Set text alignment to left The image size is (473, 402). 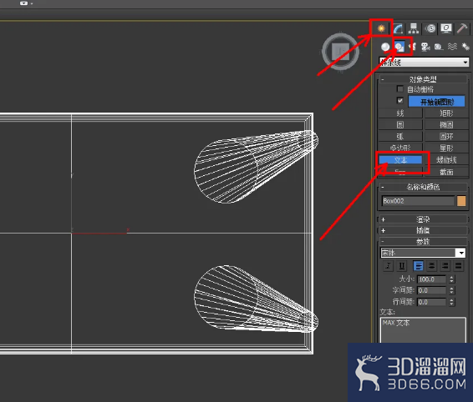tap(418, 266)
